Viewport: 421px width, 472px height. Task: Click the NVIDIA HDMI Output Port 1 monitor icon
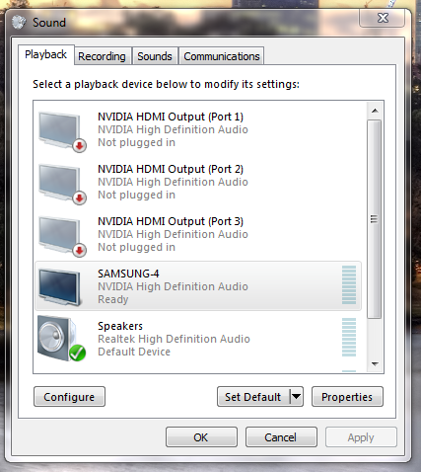(62, 131)
